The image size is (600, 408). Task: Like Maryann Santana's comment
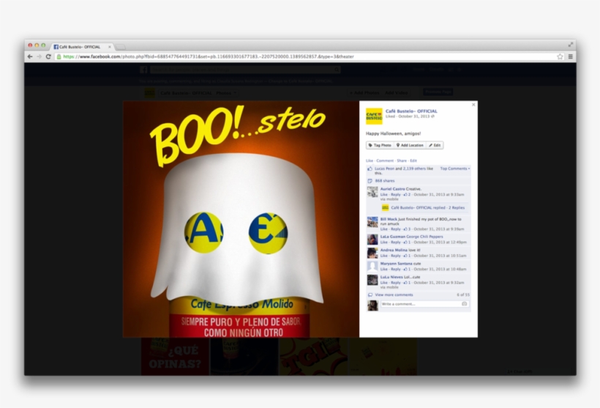coord(384,270)
